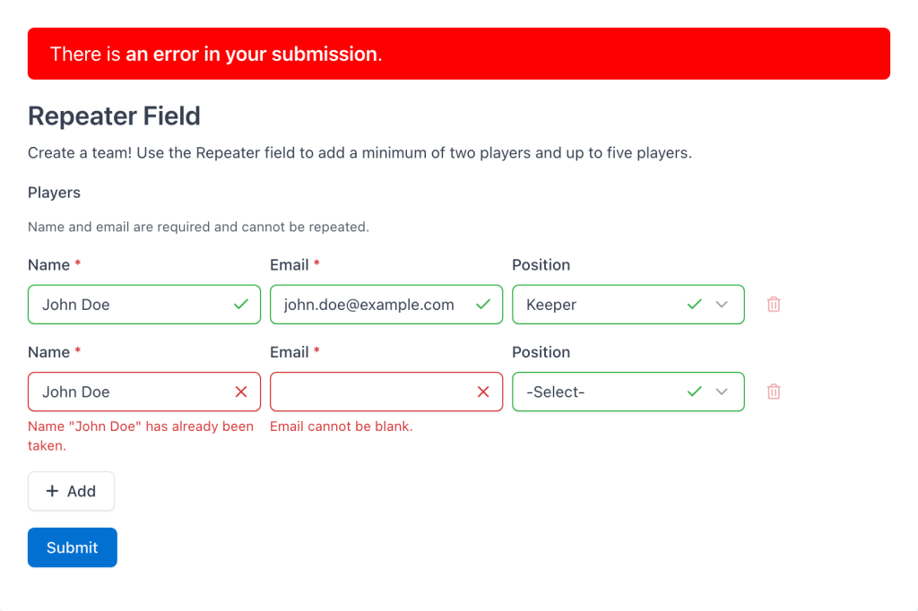Focus the john.doe@example.com email field
918x611 pixels.
tap(386, 305)
